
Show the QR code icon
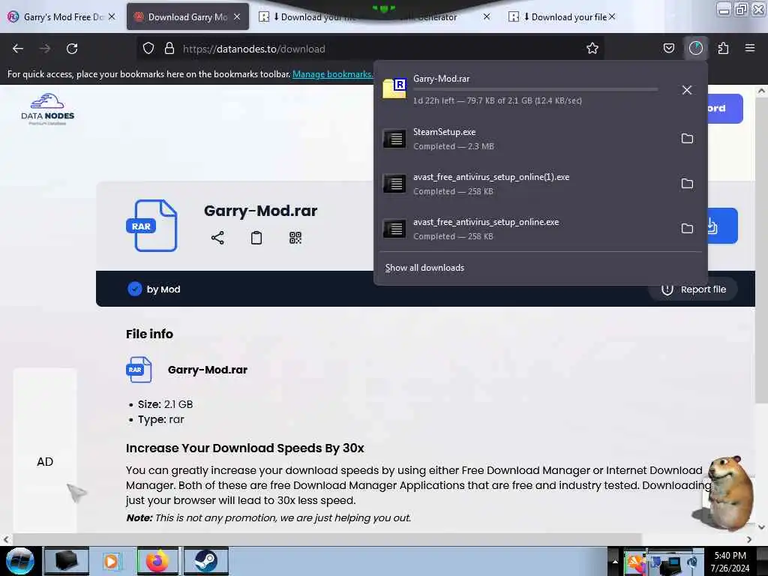click(295, 238)
